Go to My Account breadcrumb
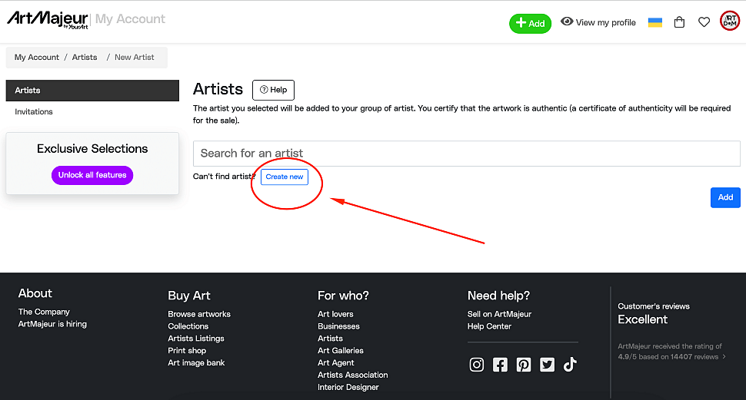This screenshot has height=400, width=746. click(x=37, y=58)
